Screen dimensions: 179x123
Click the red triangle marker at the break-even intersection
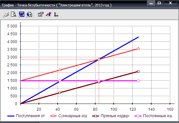(99, 59)
